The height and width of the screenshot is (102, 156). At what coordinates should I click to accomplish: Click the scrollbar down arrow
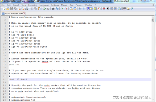point(153,100)
